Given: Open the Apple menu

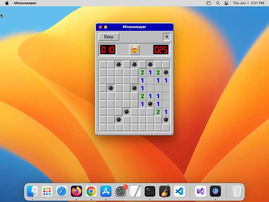Looking at the screenshot, I should (7, 3).
